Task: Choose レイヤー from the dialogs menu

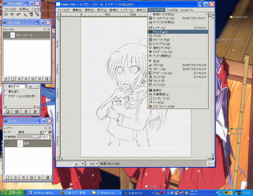Action: pyautogui.click(x=178, y=28)
